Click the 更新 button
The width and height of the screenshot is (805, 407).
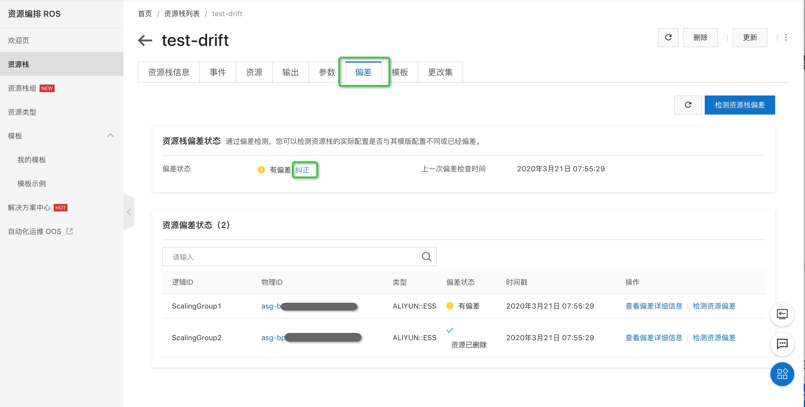750,38
